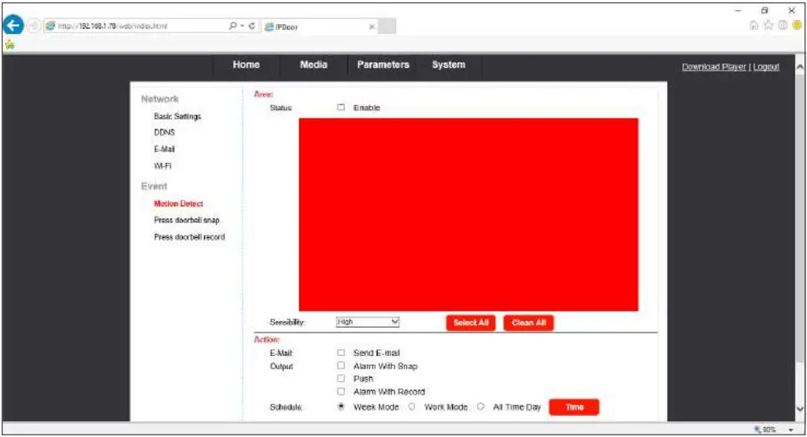Open the DDNS settings page

click(165, 132)
